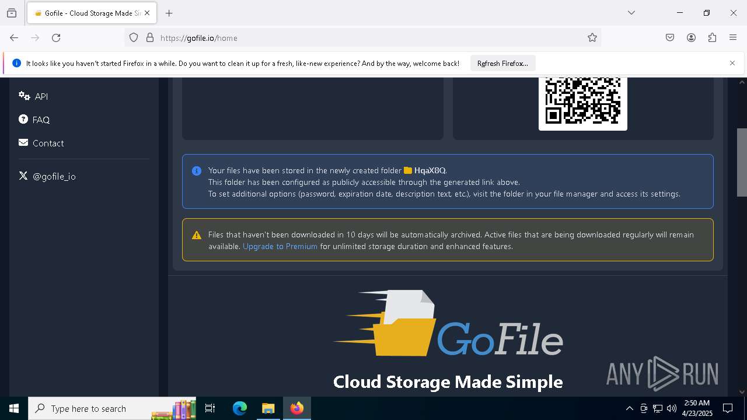747x420 pixels.
Task: Click the Refresh Firefox button
Action: tap(502, 64)
